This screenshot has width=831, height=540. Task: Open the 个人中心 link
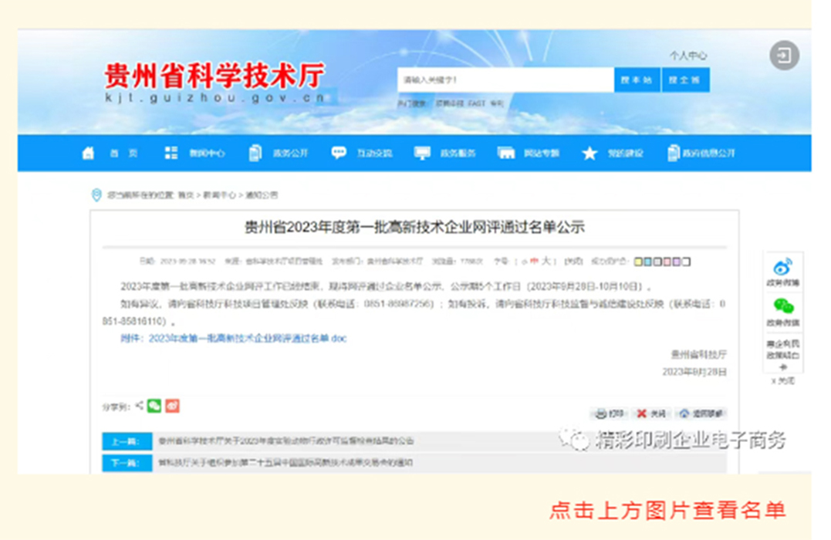(x=687, y=56)
